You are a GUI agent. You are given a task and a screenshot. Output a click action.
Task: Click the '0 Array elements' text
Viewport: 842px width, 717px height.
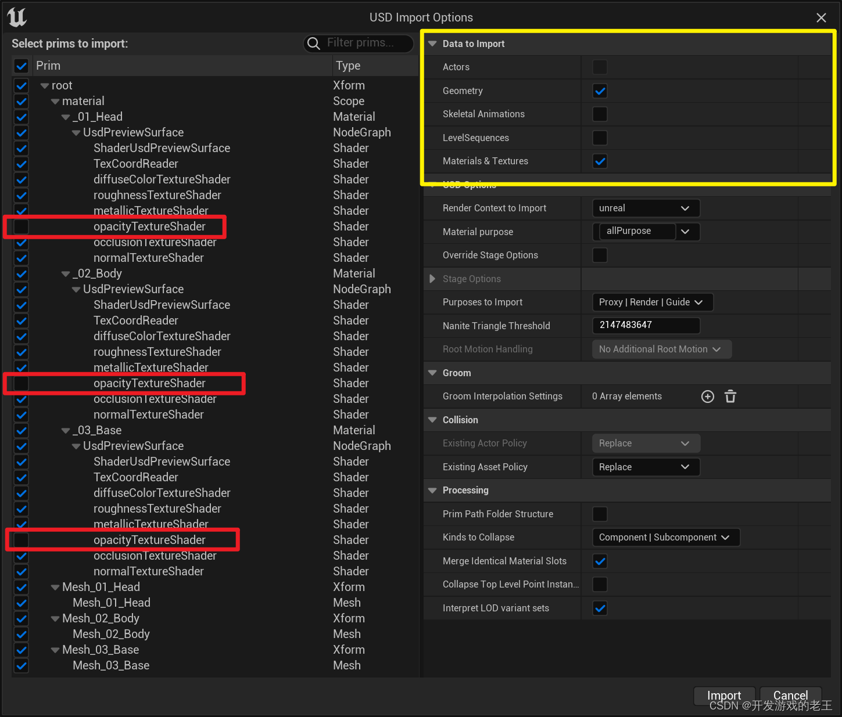627,397
